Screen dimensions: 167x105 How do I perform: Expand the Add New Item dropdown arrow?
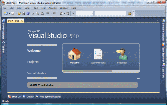[x=16, y=13]
